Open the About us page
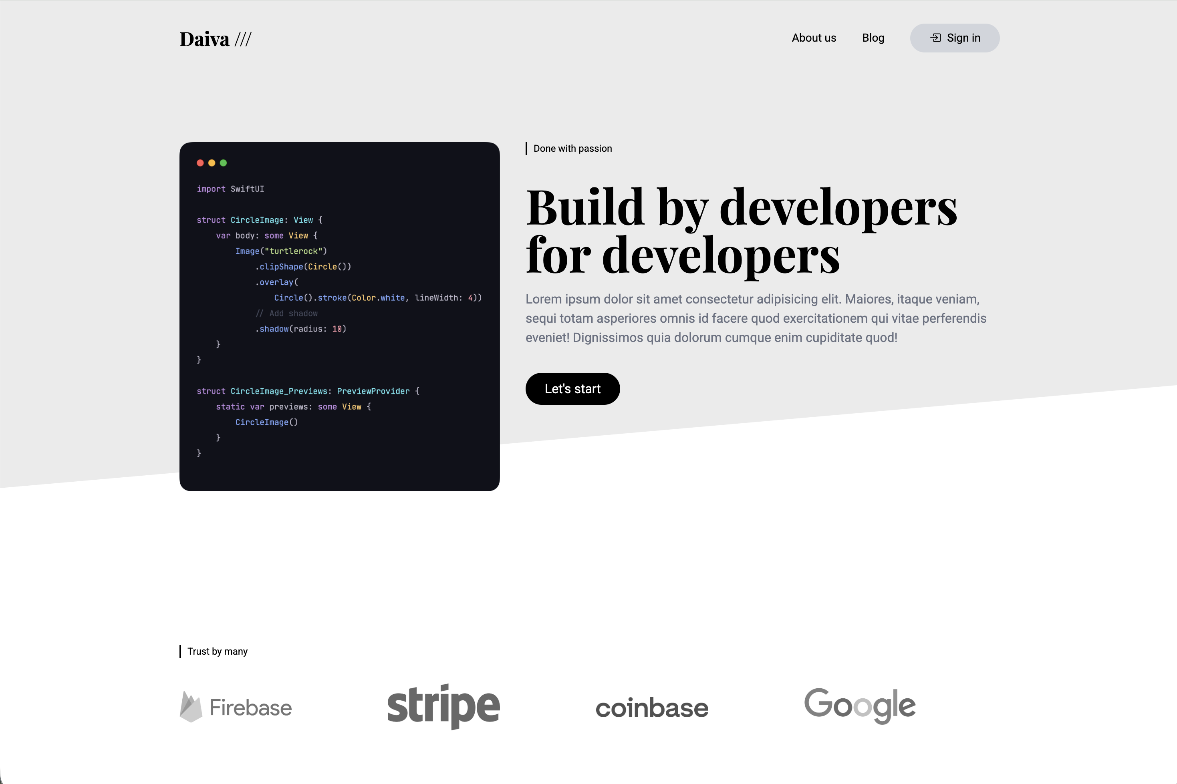The width and height of the screenshot is (1177, 784). pos(814,38)
